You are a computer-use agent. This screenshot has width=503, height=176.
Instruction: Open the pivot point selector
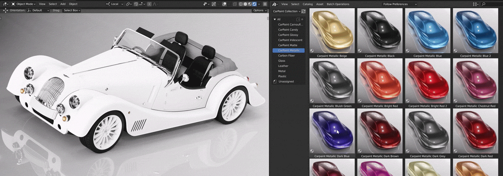pos(129,4)
